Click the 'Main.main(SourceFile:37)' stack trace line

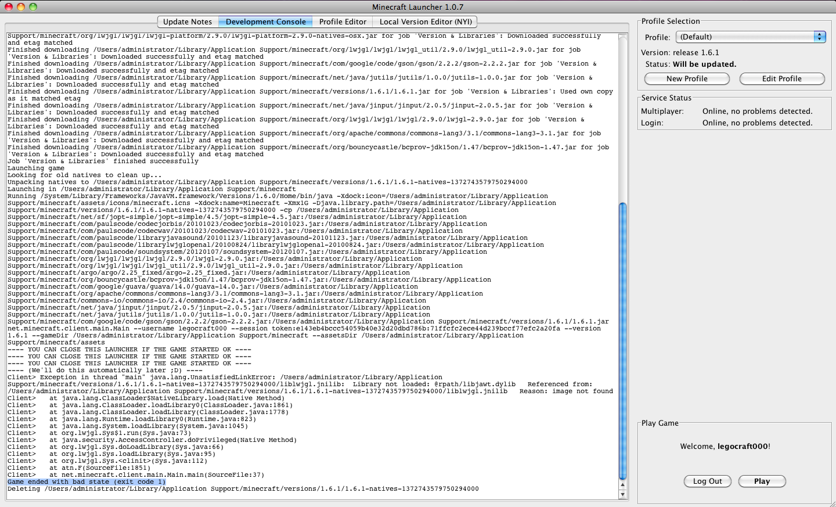(x=136, y=475)
